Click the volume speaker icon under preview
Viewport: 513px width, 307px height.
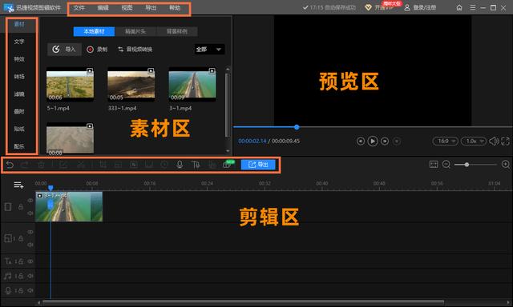[494, 142]
